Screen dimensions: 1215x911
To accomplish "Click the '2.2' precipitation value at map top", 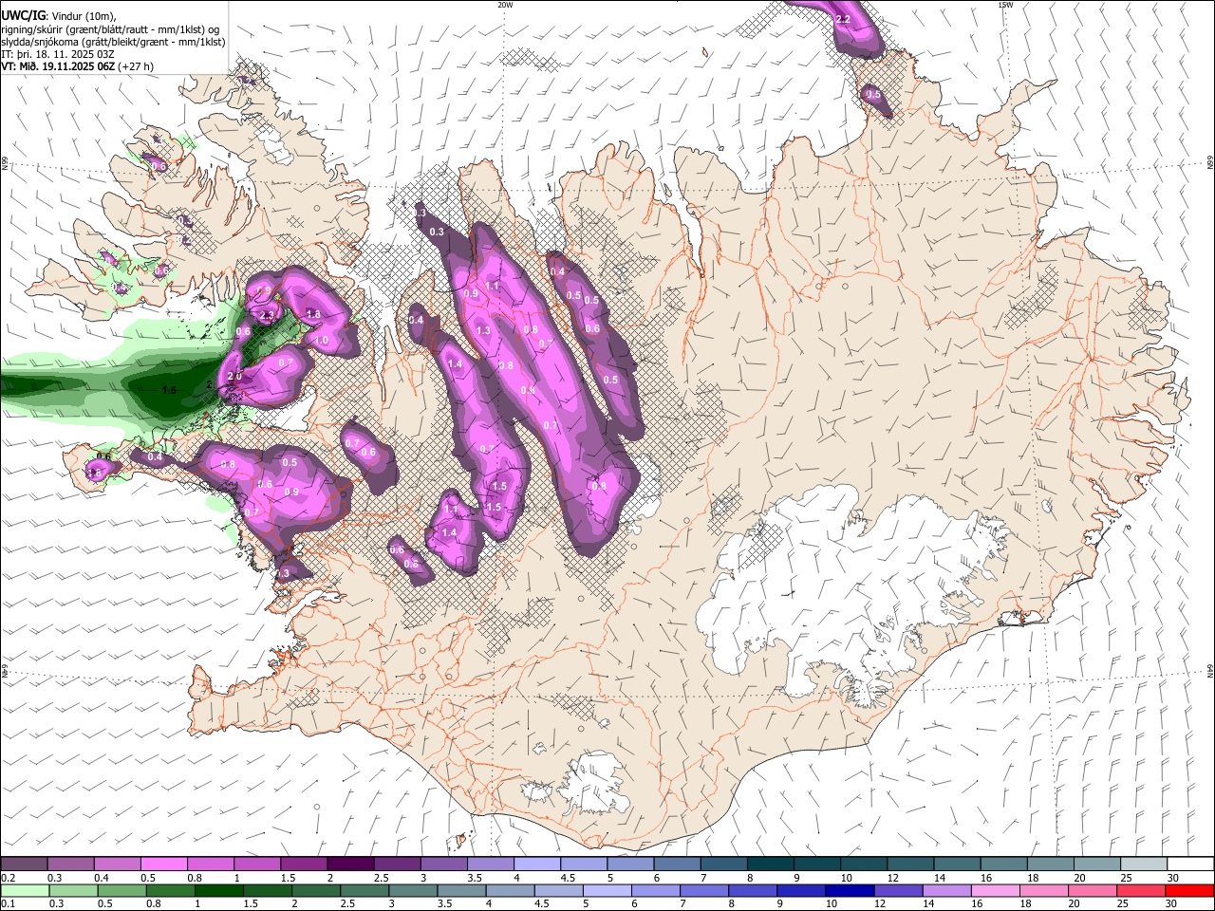I will click(842, 20).
